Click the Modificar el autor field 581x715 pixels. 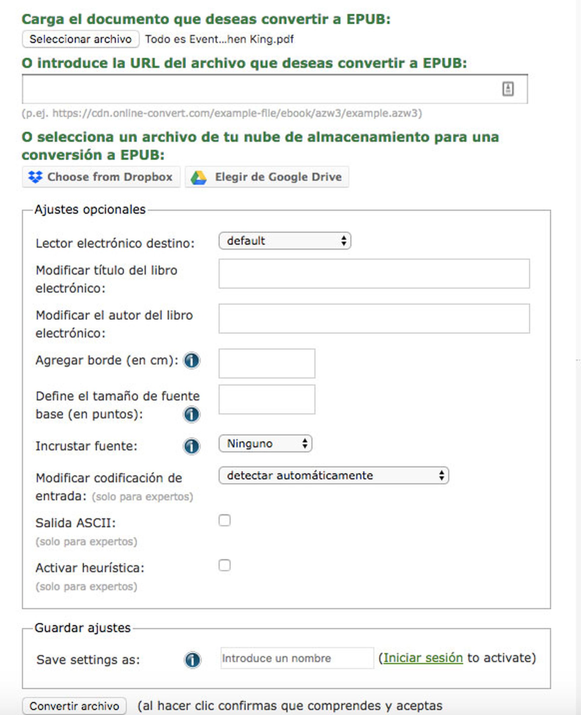(374, 318)
